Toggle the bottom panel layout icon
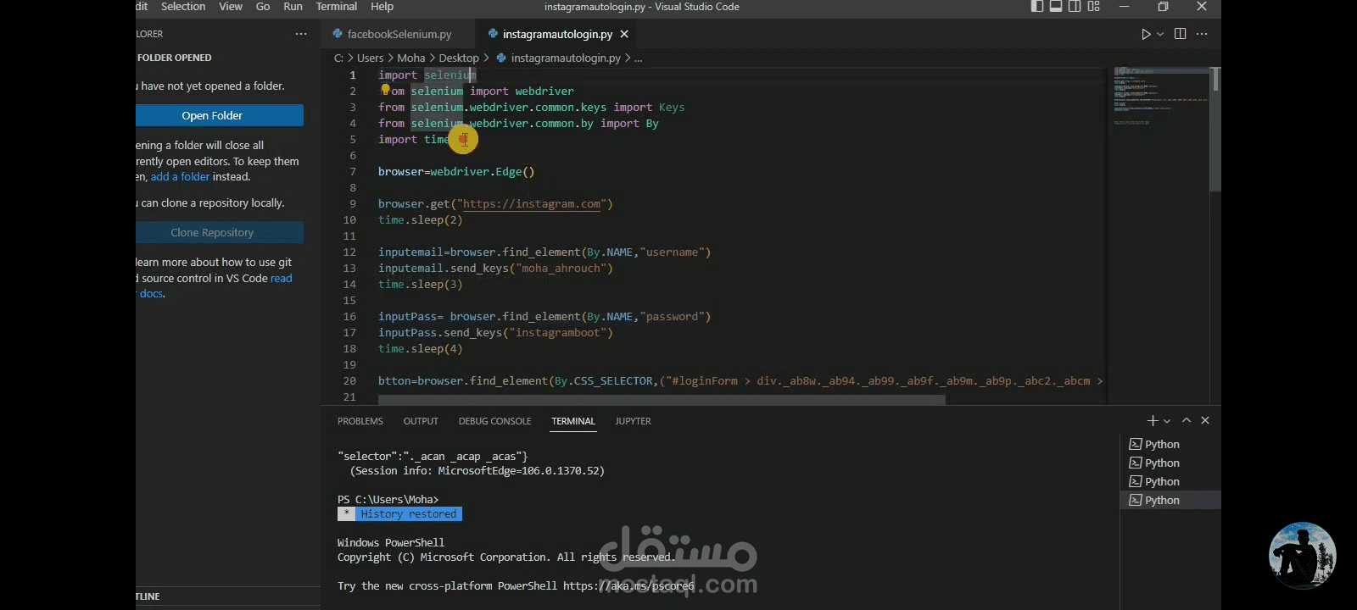Viewport: 1357px width, 610px height. (x=1056, y=7)
